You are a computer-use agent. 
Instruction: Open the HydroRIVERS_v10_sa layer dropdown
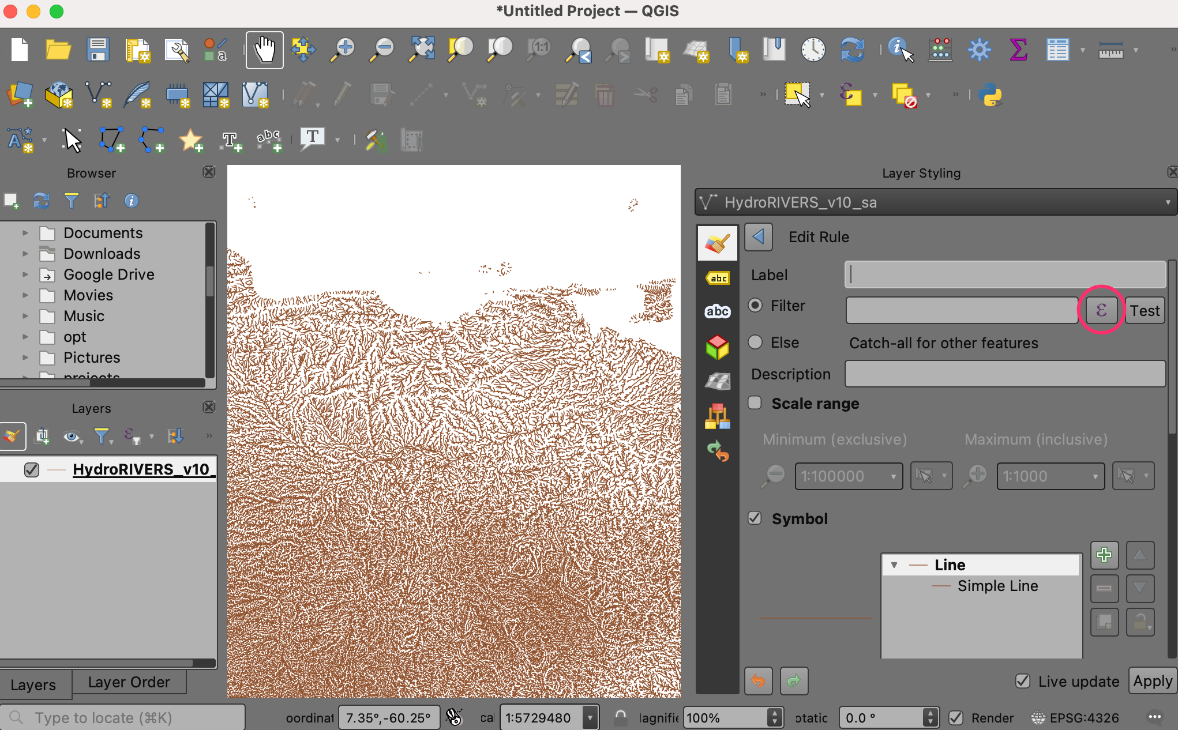[x=935, y=202]
